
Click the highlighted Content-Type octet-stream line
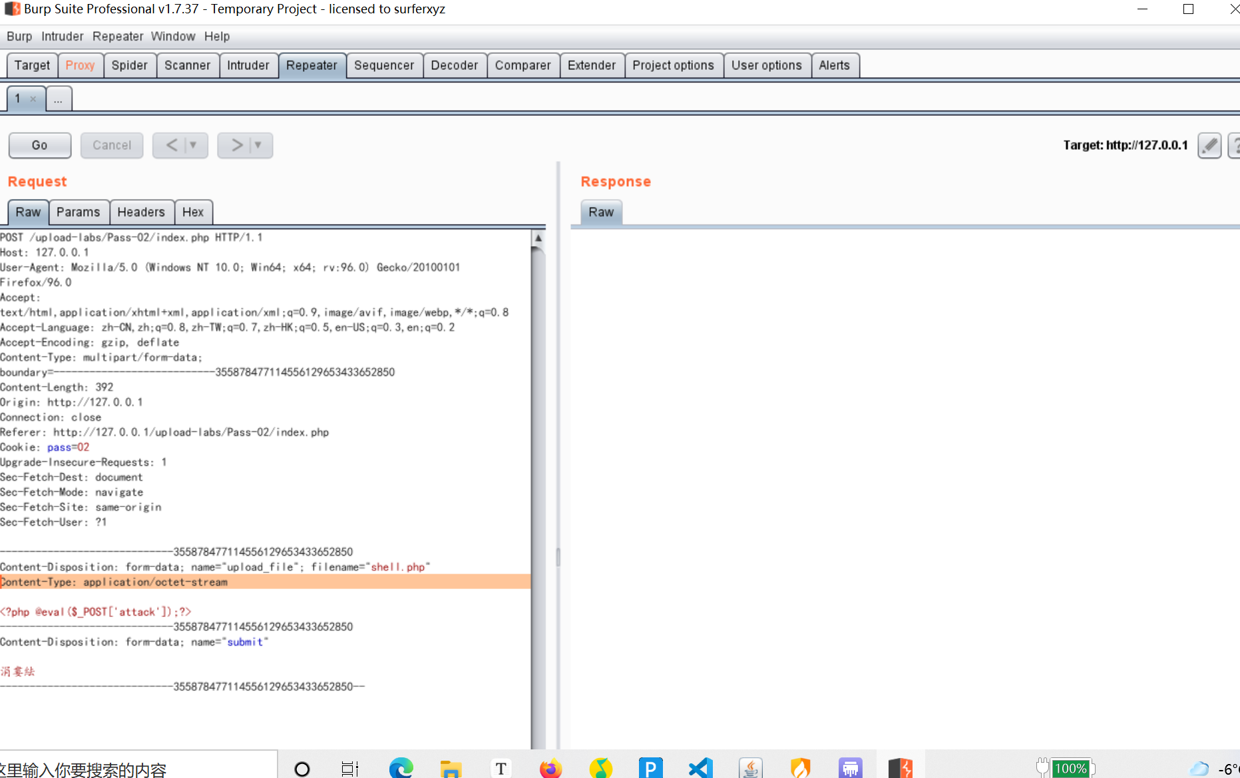pyautogui.click(x=265, y=582)
